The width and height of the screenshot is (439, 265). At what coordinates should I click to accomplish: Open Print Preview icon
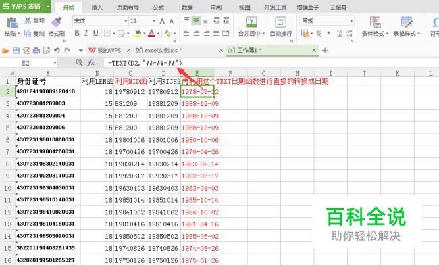(x=47, y=51)
